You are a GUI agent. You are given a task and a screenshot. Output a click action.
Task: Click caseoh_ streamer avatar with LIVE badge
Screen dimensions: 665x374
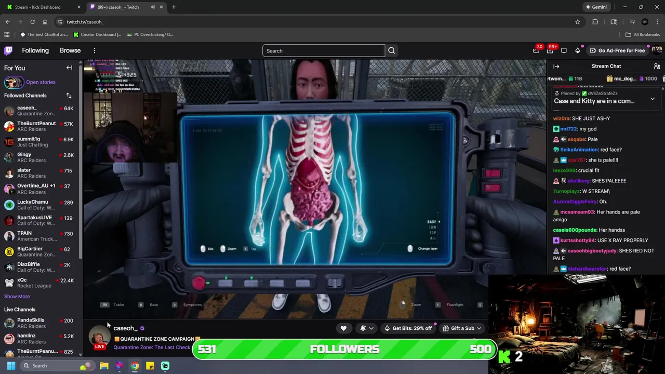99,337
